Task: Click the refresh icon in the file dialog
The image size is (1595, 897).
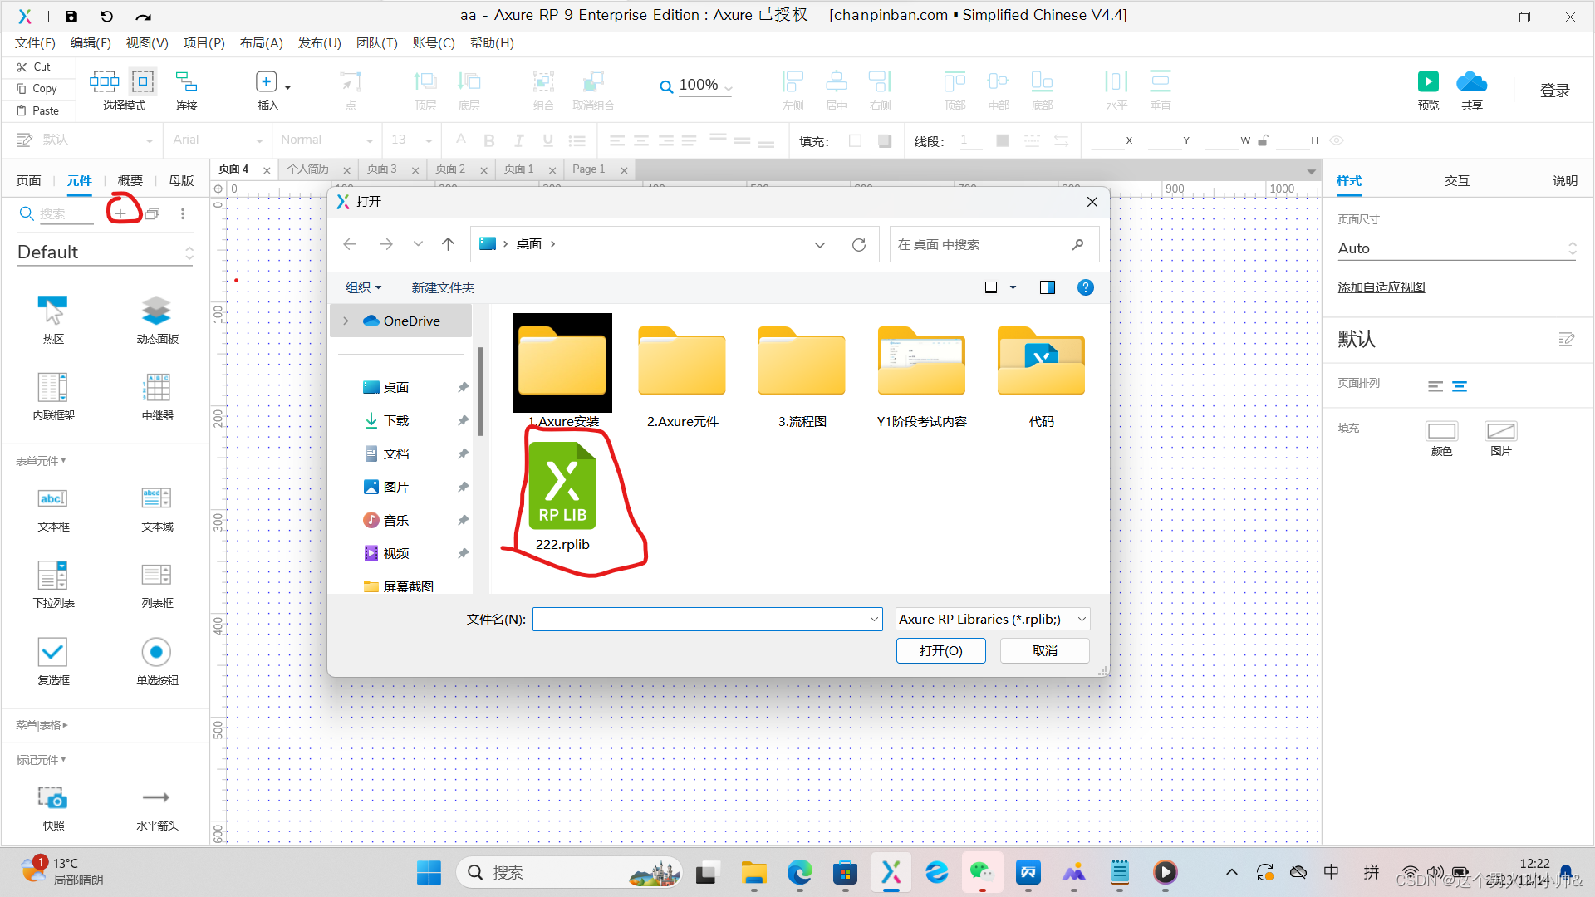Action: 859,244
